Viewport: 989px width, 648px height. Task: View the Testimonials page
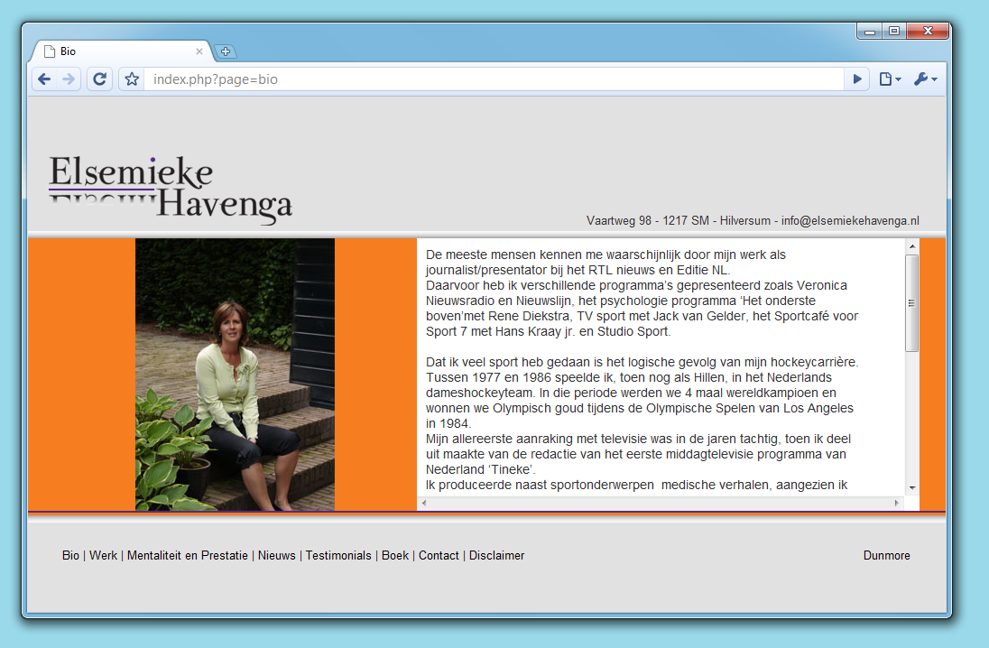[338, 556]
